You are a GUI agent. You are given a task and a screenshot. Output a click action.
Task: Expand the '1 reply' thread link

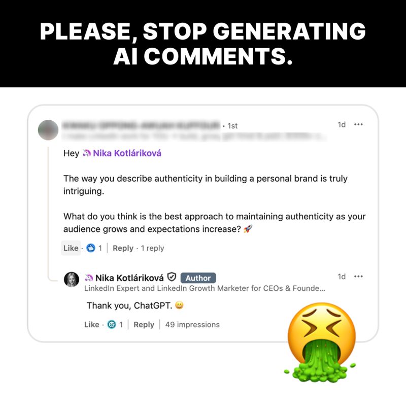pyautogui.click(x=153, y=248)
